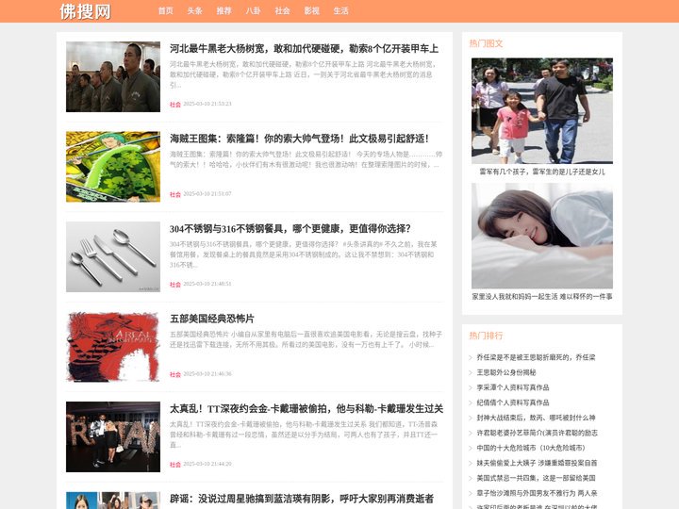Click the summary text under 太真乱 headline

click(x=304, y=435)
